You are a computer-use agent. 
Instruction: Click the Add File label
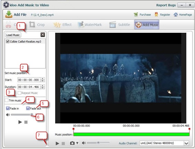tap(20, 14)
